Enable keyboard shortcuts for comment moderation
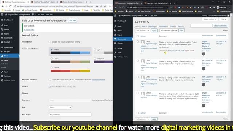This screenshot has width=233, height=131. coord(50,80)
